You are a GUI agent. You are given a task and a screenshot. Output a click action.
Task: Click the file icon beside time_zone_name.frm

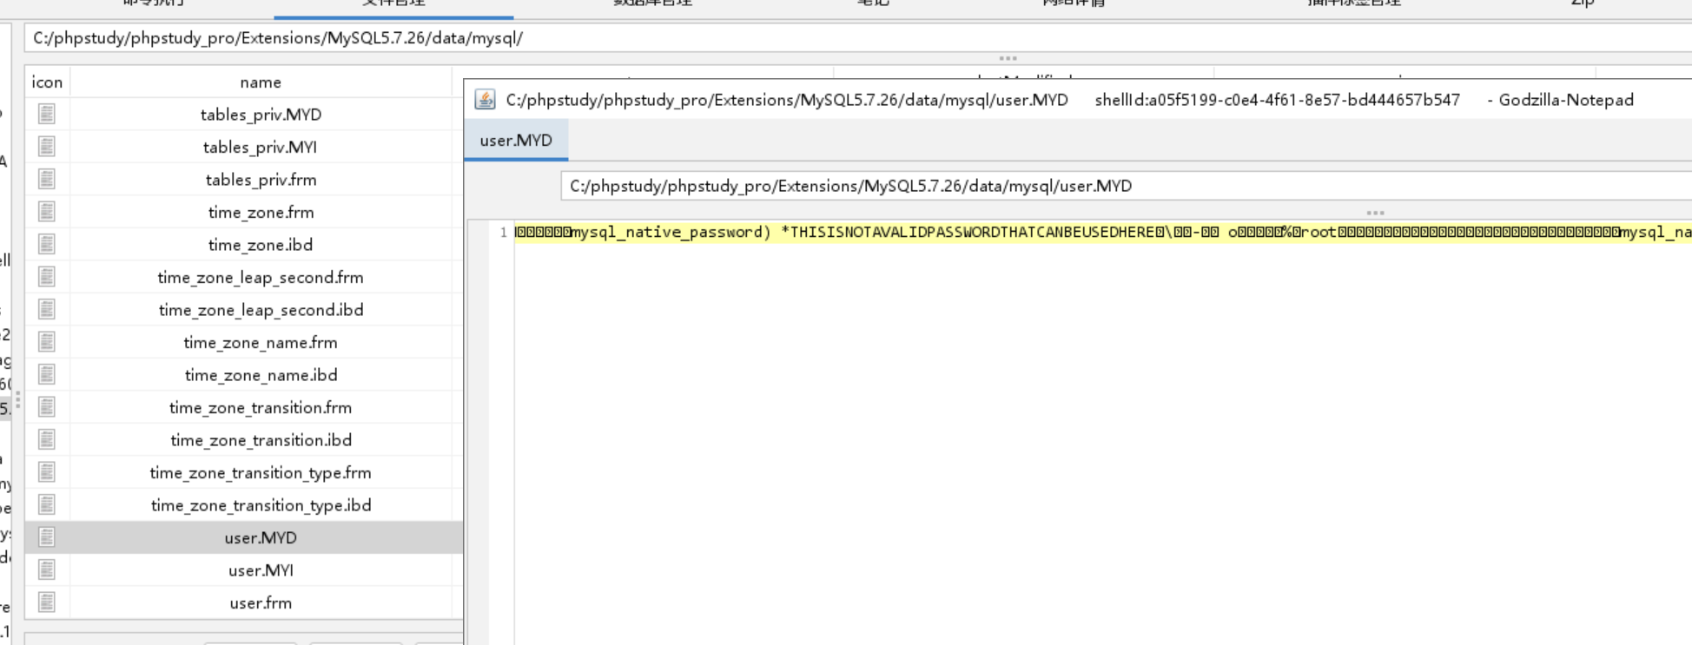point(47,342)
